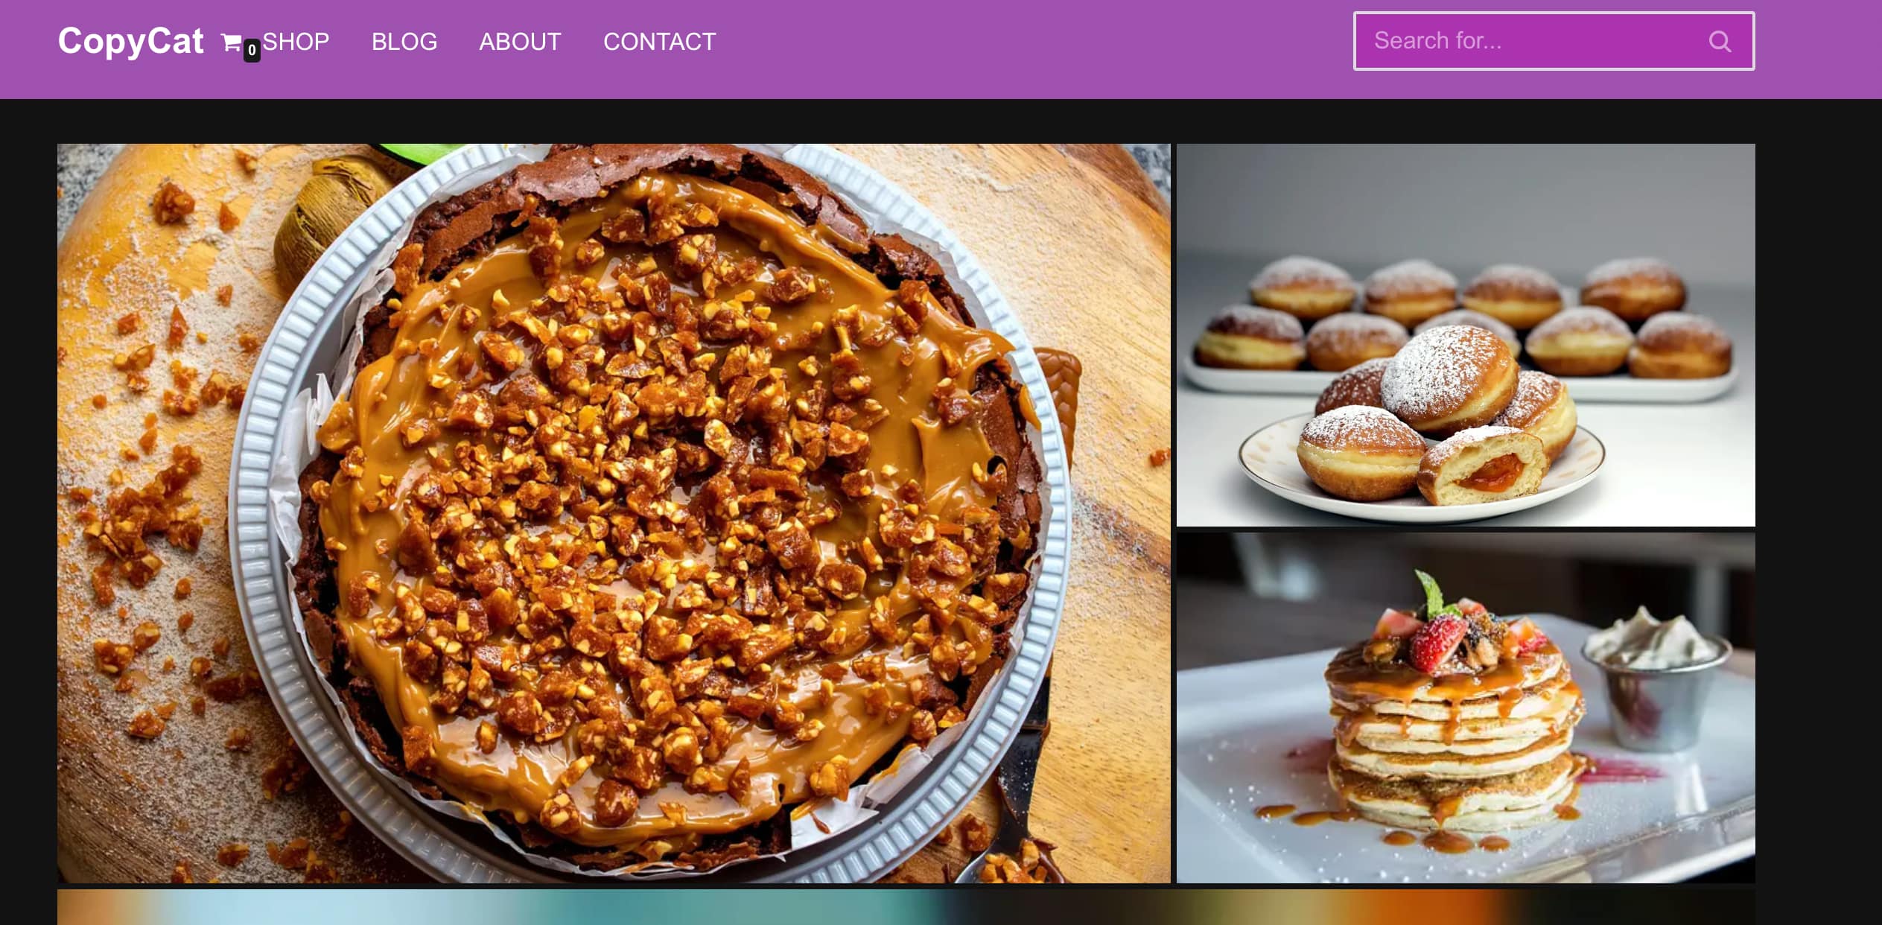
Task: Navigate to the ABOUT page
Action: (520, 42)
